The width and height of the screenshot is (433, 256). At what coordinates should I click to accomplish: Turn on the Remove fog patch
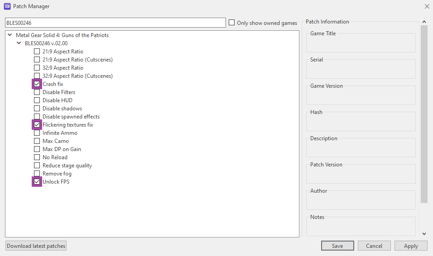pos(37,174)
